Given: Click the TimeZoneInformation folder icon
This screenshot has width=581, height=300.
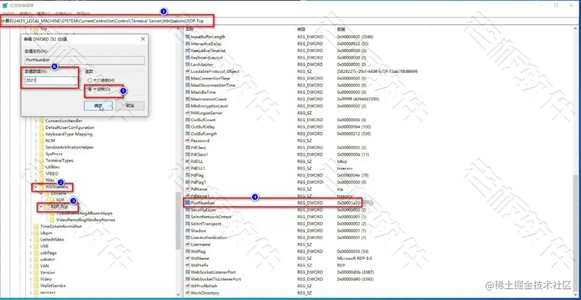Looking at the screenshot, I should [x=36, y=226].
